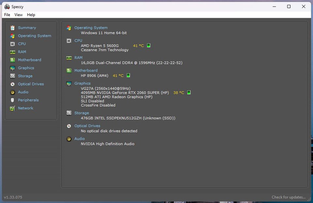Select Network in the sidebar
This screenshot has height=203, width=313.
[25, 108]
